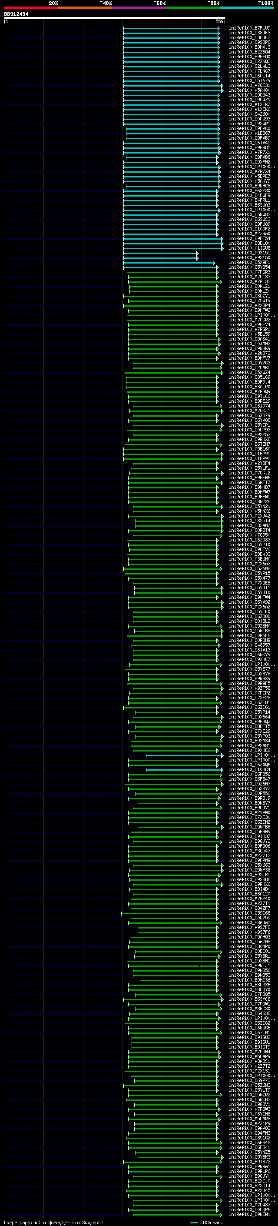Select hit UniRef100_A7PL33
Viewport: 278px width, 1226px height.
click(249, 277)
